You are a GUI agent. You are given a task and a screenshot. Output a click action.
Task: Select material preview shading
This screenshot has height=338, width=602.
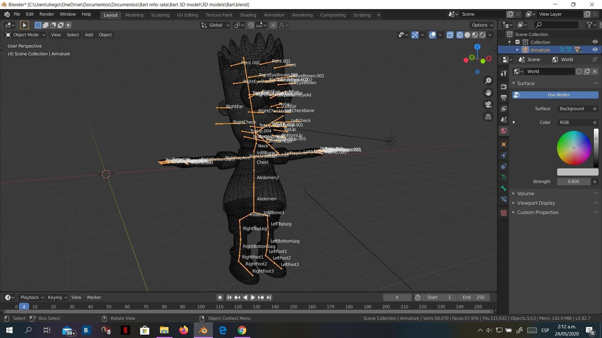pos(475,35)
